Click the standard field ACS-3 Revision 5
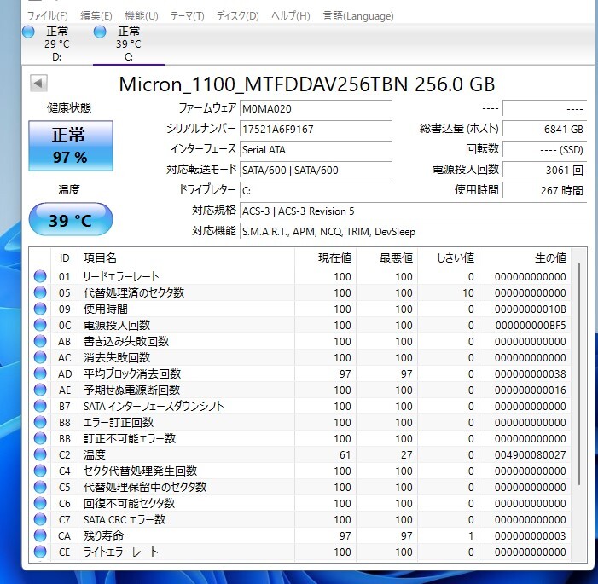The height and width of the screenshot is (584, 598). 413,211
